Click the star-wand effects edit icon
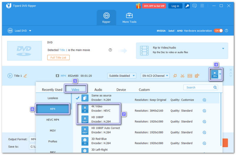 click(175, 76)
